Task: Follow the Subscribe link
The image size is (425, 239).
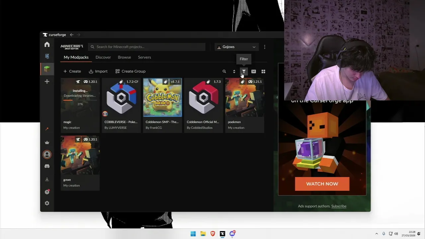Action: (339, 206)
